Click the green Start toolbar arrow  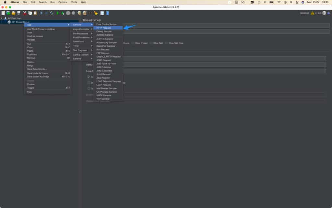(x=58, y=13)
